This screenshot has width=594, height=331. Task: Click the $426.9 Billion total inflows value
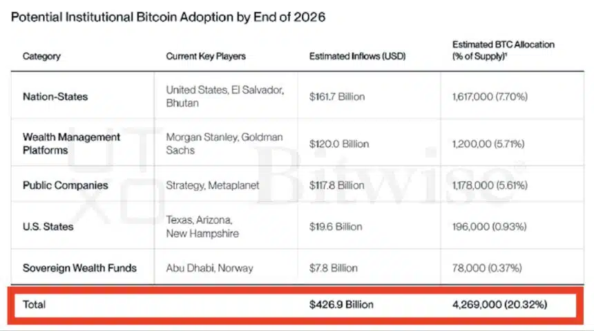(x=341, y=305)
